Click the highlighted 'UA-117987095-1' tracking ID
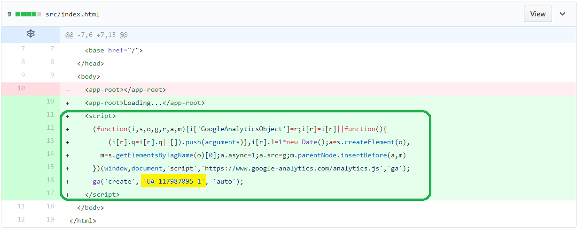 [x=173, y=181]
